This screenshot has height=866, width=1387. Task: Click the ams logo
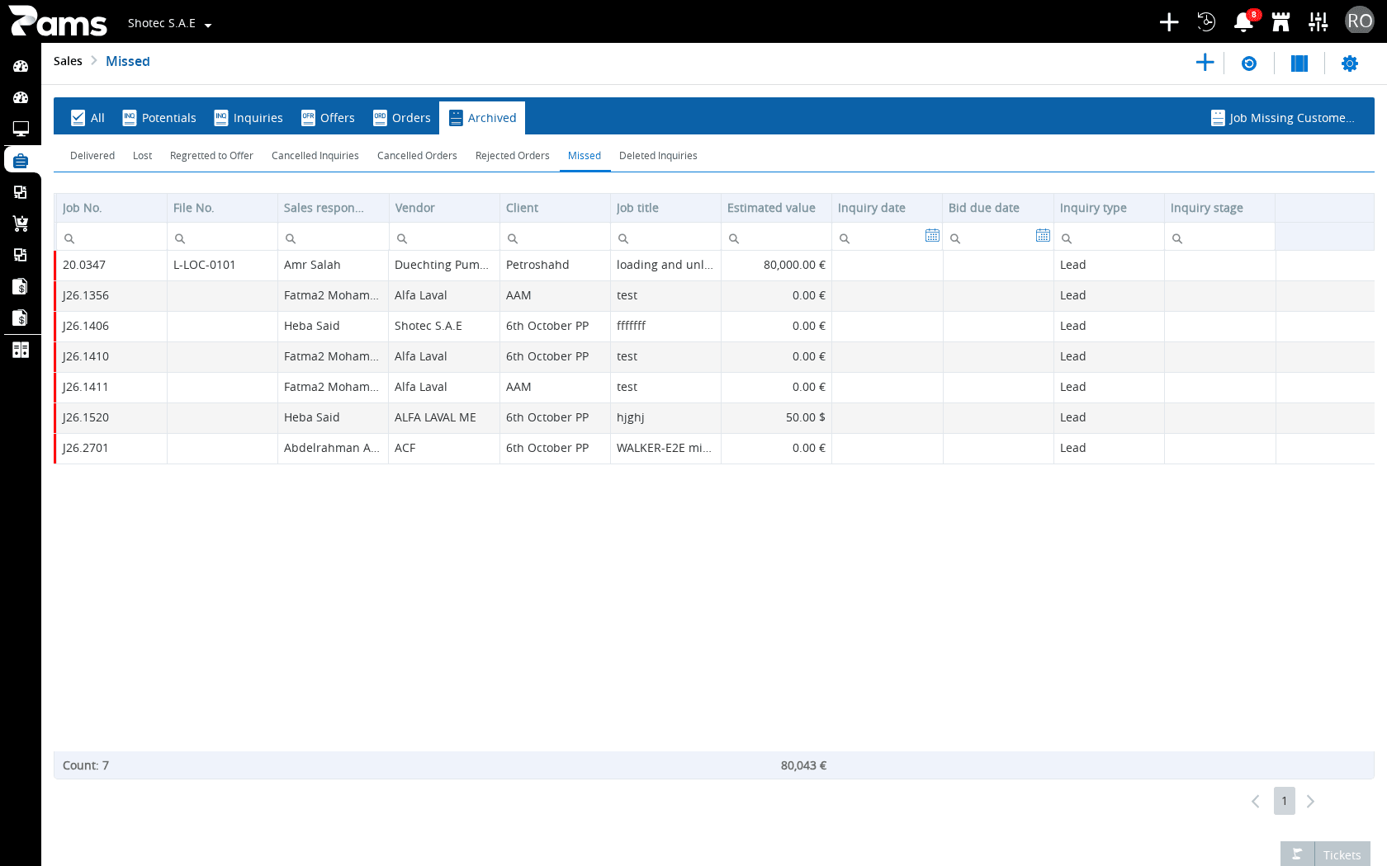(58, 21)
